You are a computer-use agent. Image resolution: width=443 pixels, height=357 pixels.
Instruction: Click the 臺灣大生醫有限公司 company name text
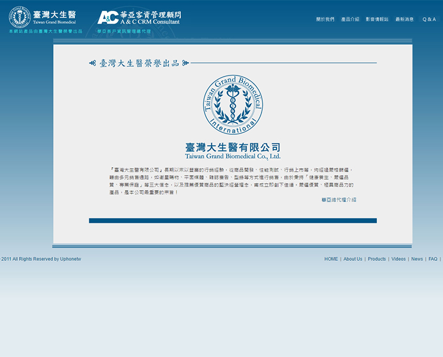[x=233, y=147]
